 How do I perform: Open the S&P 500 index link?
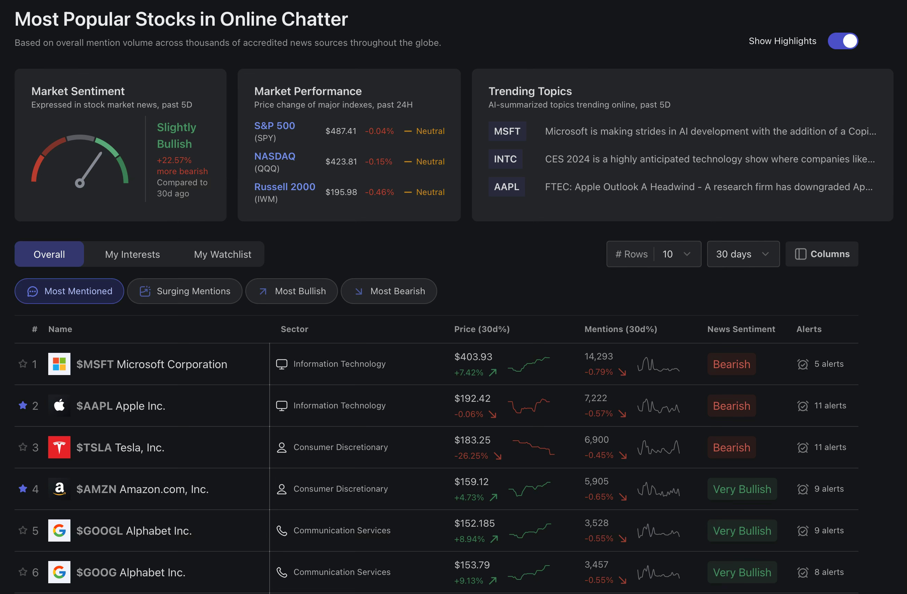274,126
